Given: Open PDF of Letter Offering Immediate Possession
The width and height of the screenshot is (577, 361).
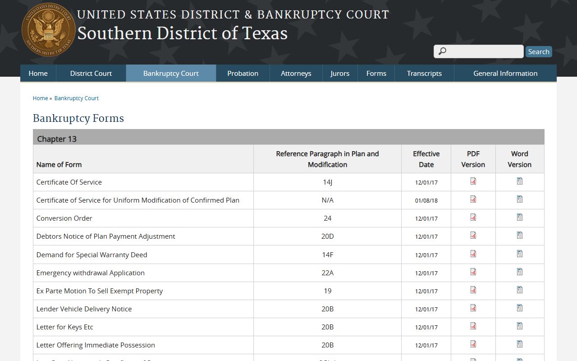Looking at the screenshot, I should coord(473,344).
